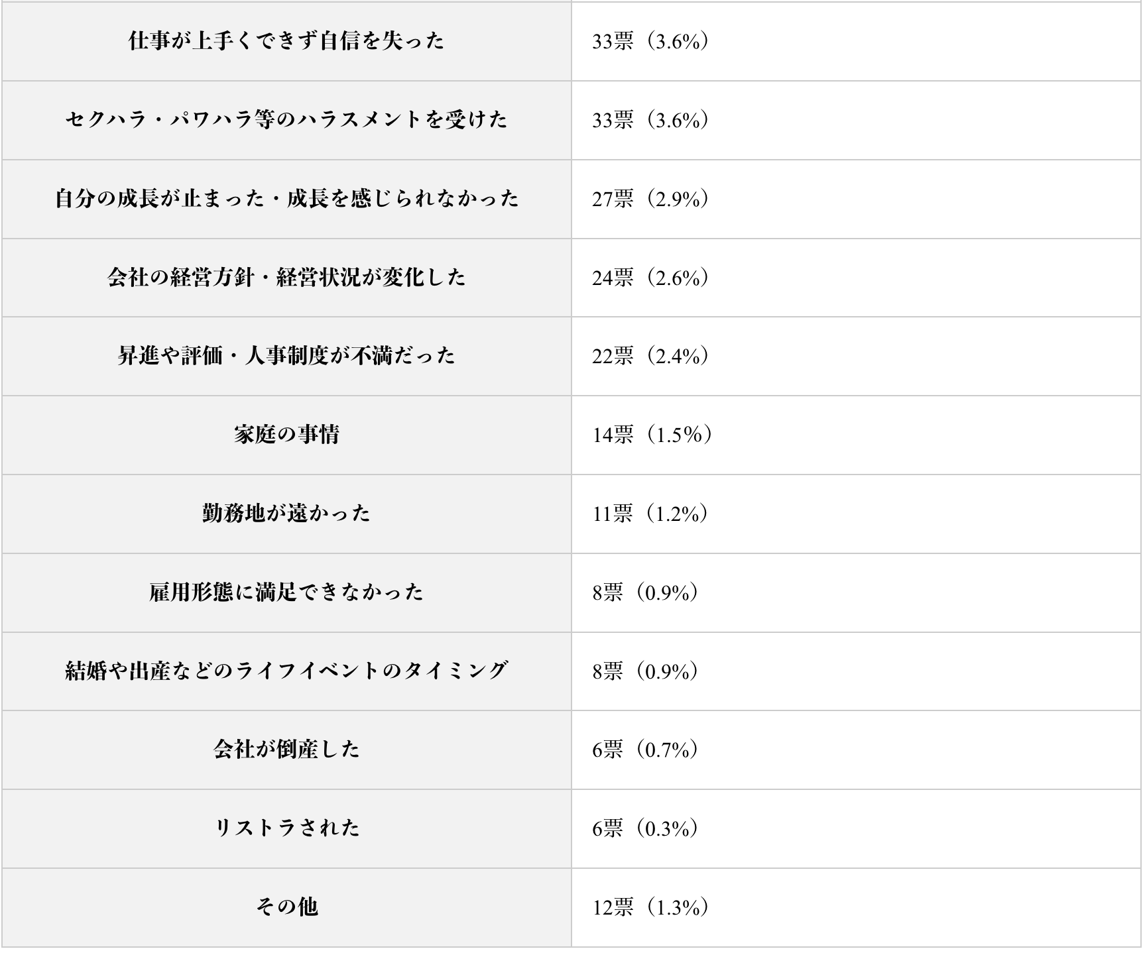Select the '22票（2.4%）' value text
The image size is (1145, 953).
651,357
